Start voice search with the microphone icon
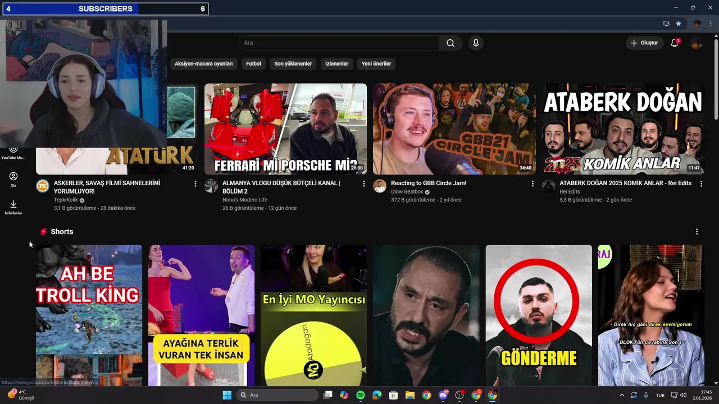Image resolution: width=719 pixels, height=404 pixels. click(x=476, y=43)
